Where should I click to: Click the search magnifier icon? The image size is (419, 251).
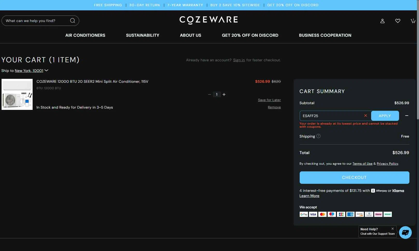72,21
